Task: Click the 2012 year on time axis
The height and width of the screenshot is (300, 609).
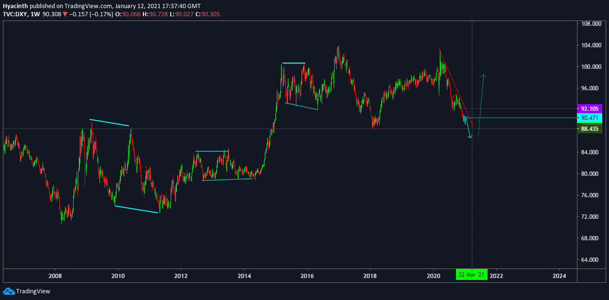Action: 181,276
